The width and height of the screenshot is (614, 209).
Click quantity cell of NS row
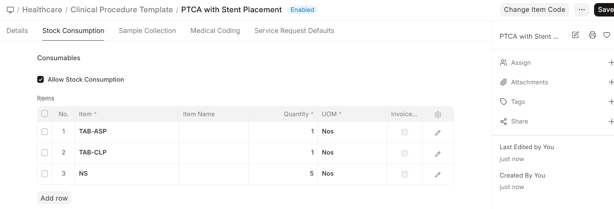[x=283, y=174]
